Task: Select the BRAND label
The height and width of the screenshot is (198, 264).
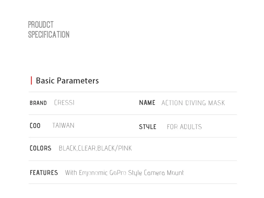Action: tap(38, 103)
